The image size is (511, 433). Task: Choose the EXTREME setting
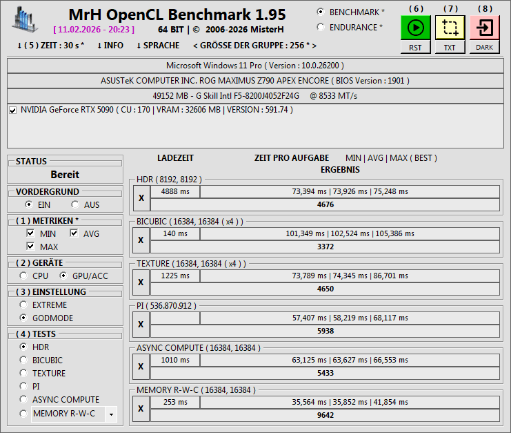coord(23,305)
